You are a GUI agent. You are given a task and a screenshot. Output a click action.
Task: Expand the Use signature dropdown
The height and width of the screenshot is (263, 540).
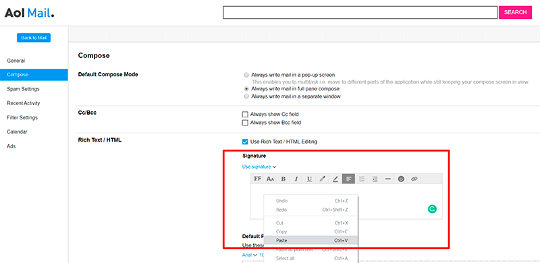click(259, 167)
